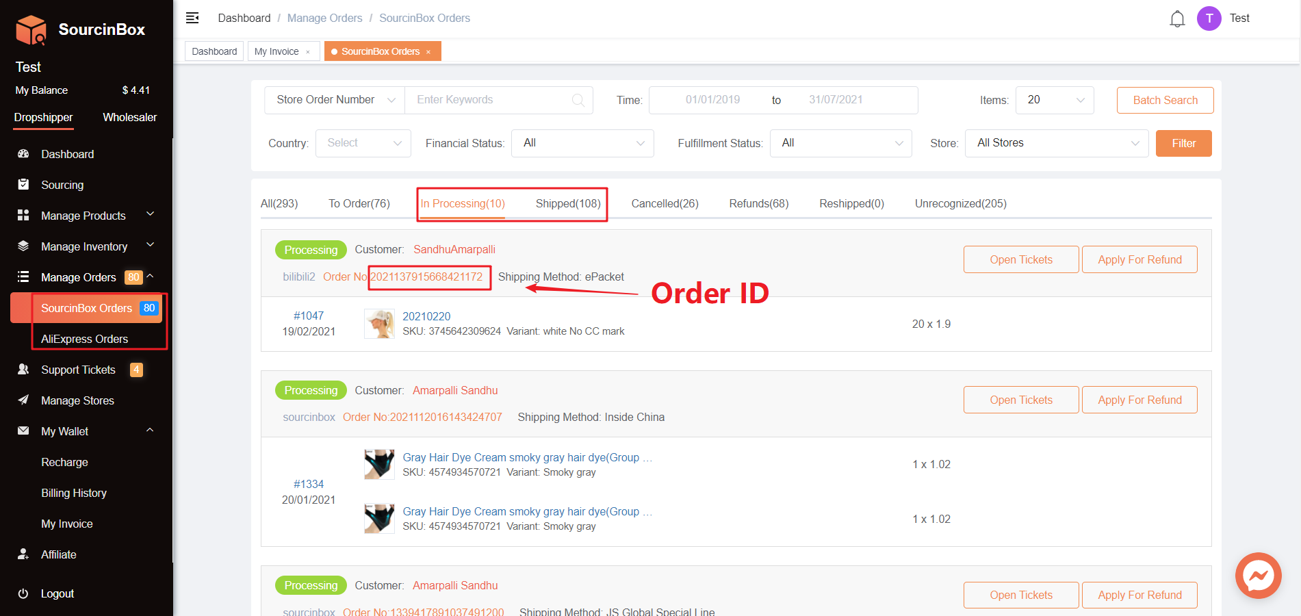Click the Batch Search button
This screenshot has width=1301, height=616.
[1165, 100]
